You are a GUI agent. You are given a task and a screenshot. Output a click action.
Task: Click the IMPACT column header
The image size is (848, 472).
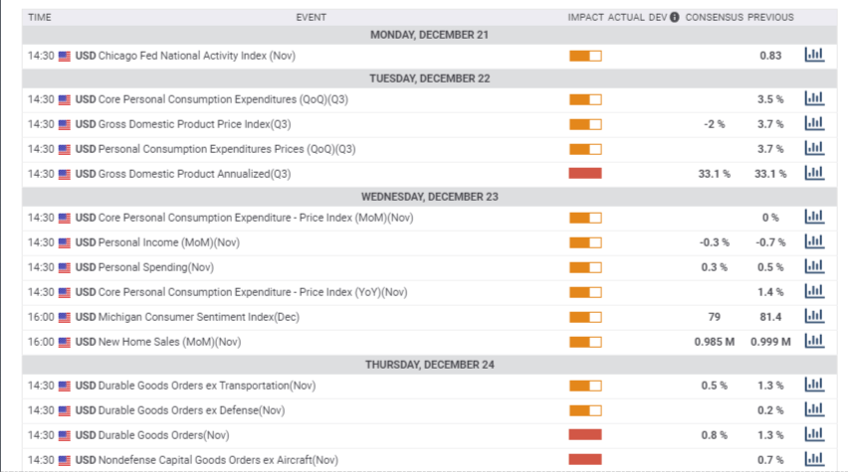[x=585, y=17]
